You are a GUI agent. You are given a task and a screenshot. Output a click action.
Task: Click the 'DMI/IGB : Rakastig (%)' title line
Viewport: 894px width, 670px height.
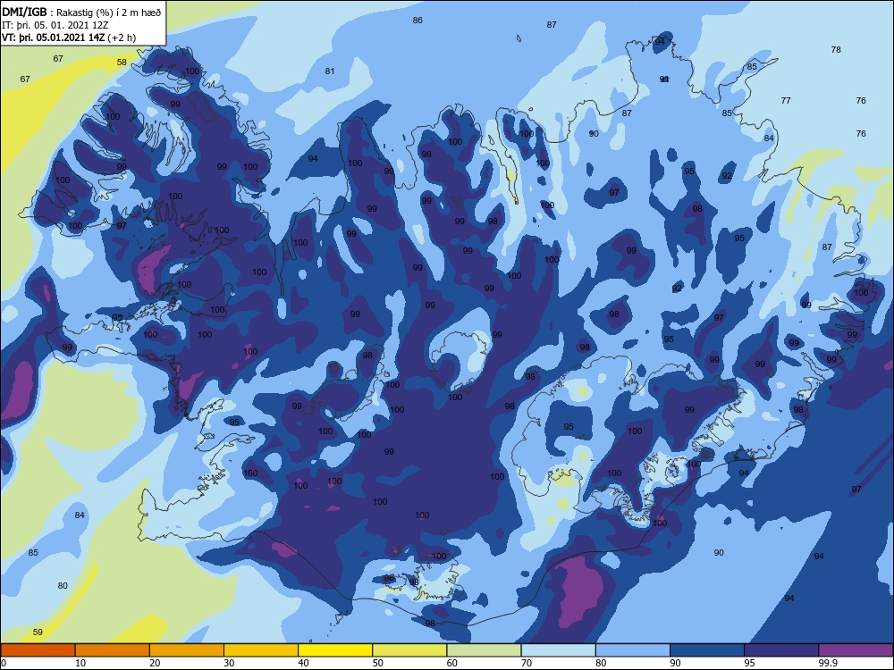pos(81,12)
